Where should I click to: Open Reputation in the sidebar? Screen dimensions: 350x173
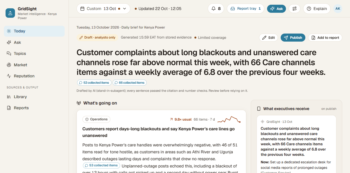point(34,76)
